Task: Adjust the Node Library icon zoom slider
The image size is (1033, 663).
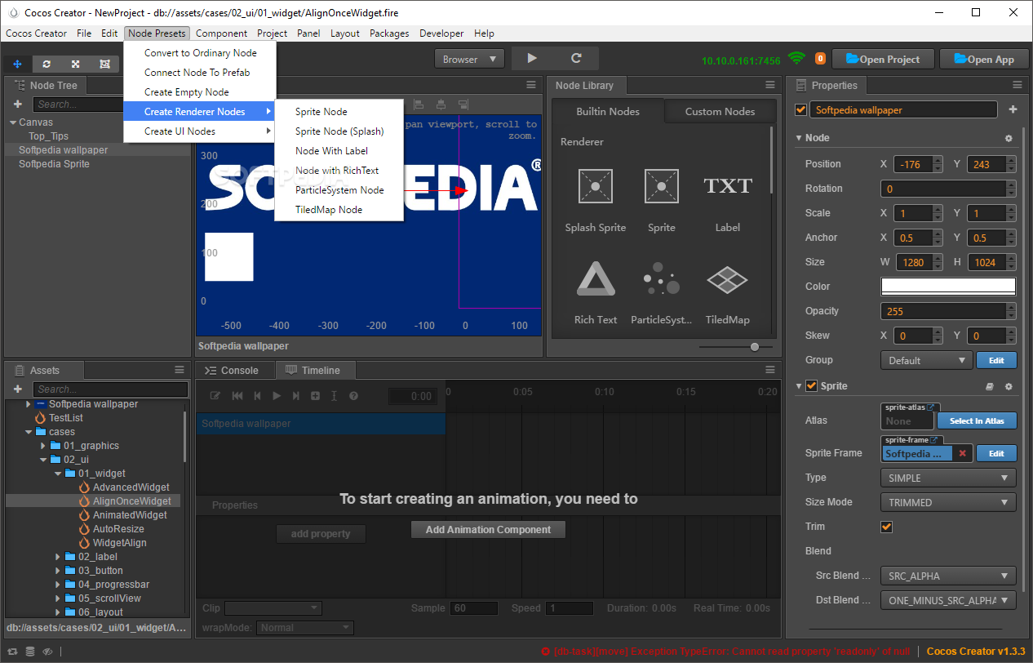Action: coord(755,347)
